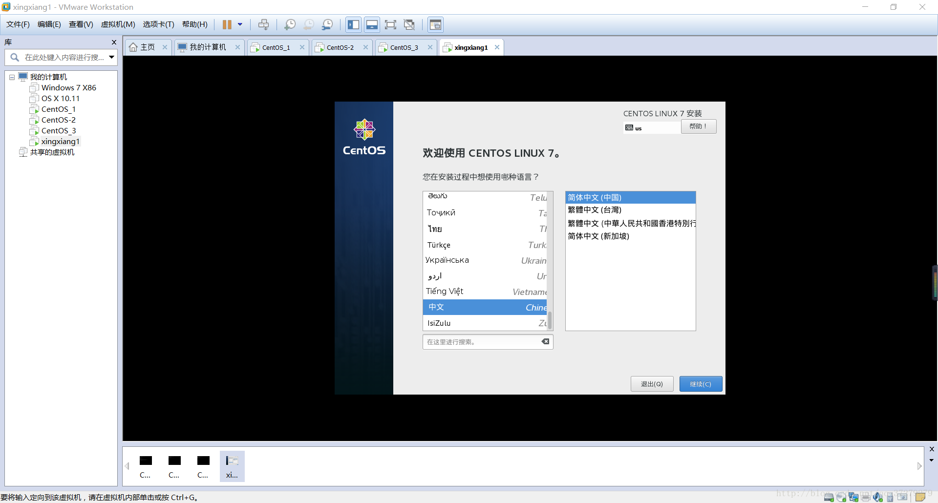Image resolution: width=938 pixels, height=503 pixels.
Task: Revert the virtual machine to its snapshot
Action: pos(309,24)
